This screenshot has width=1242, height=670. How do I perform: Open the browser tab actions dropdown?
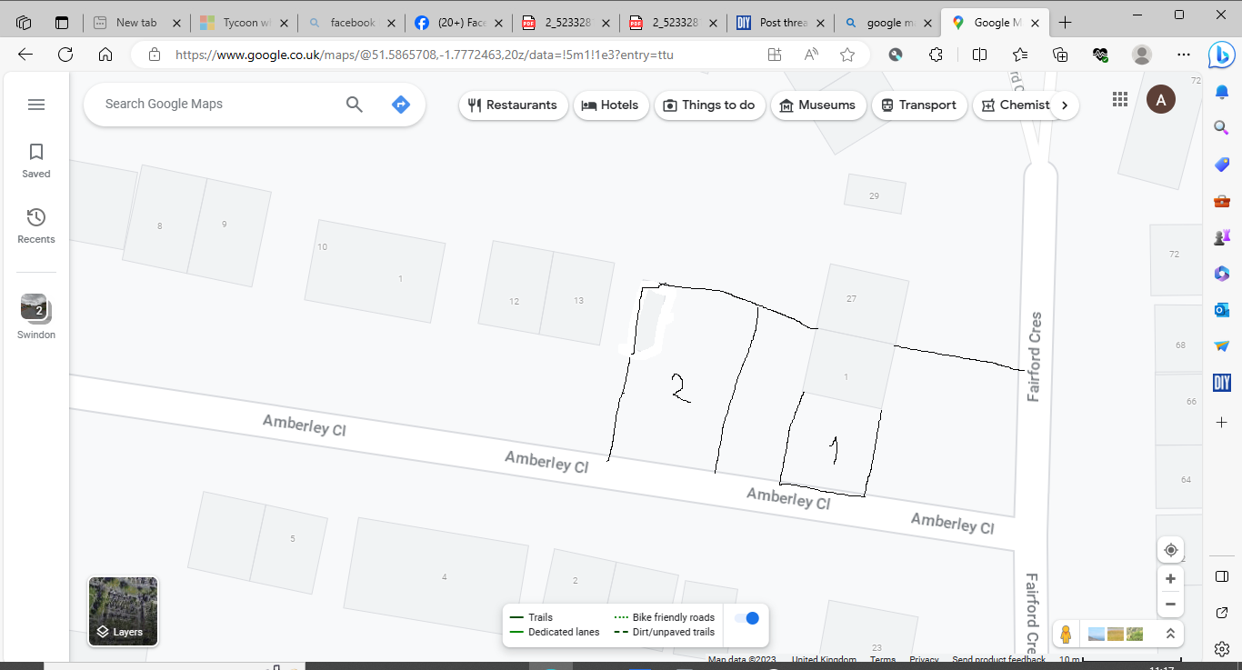(62, 23)
